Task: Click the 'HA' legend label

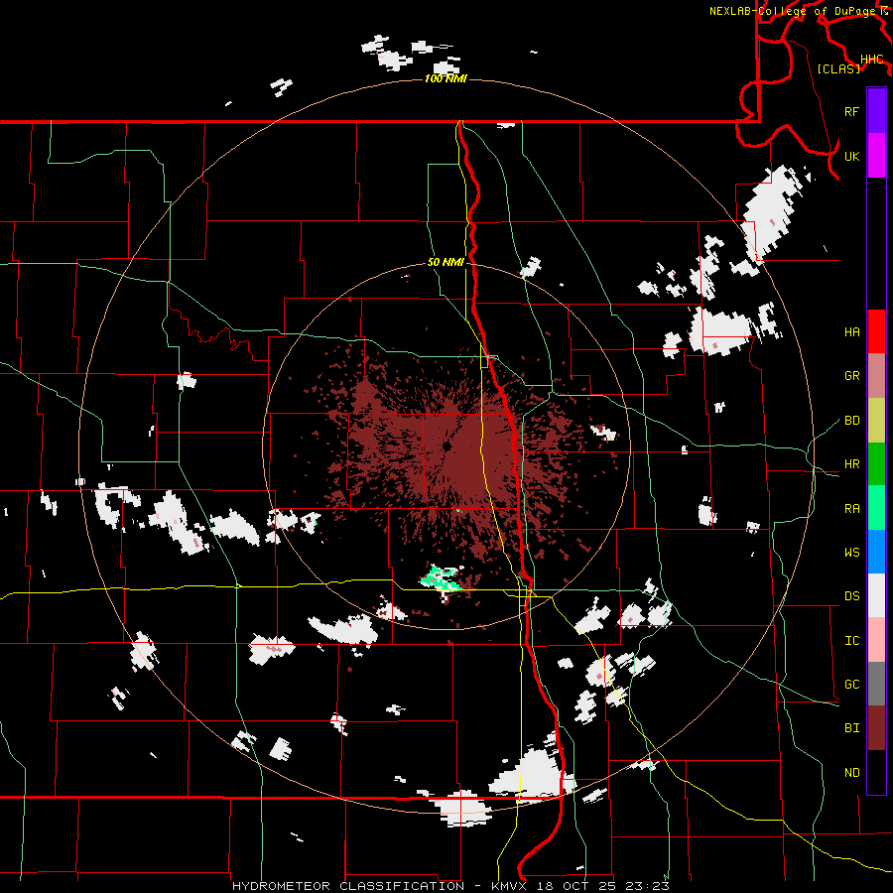Action: click(851, 331)
